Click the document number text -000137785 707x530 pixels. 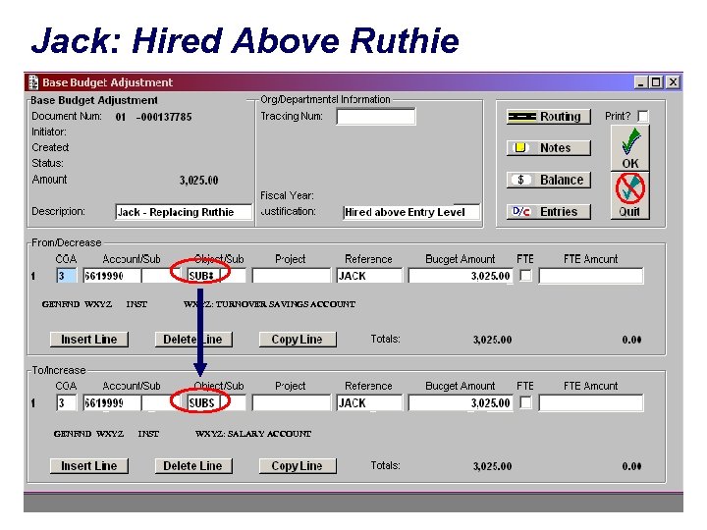pyautogui.click(x=164, y=117)
